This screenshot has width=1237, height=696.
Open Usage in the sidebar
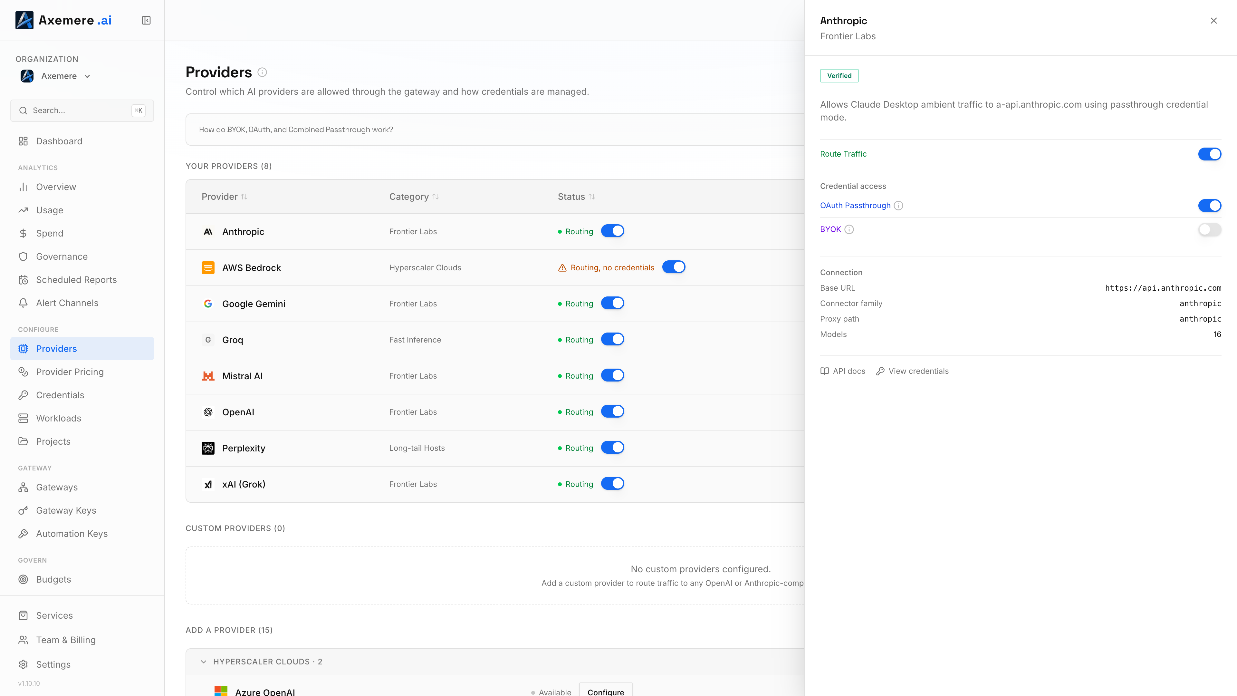[x=82, y=210]
